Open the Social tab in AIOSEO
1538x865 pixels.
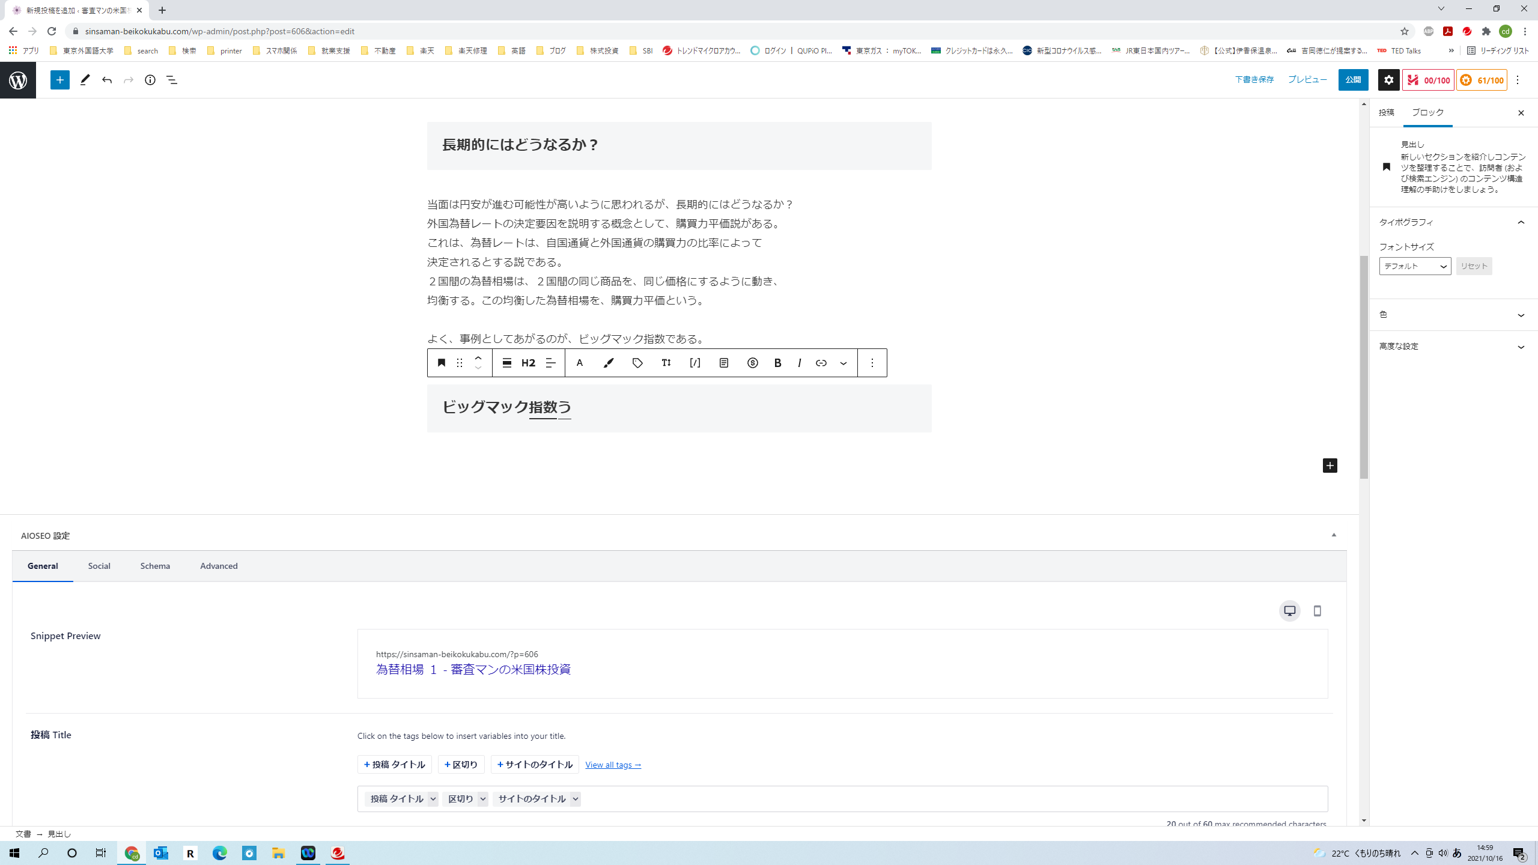[99, 566]
